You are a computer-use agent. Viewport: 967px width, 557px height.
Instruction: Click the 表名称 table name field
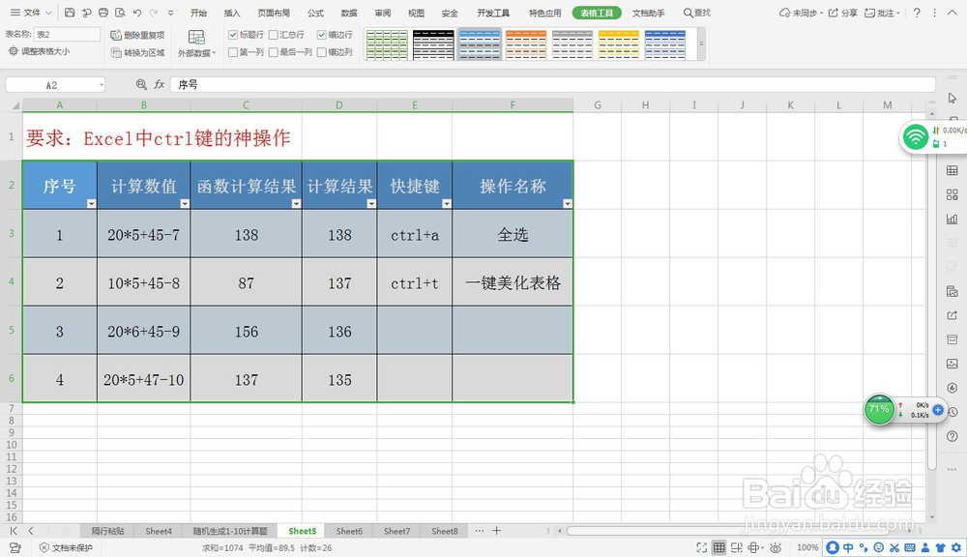point(68,35)
